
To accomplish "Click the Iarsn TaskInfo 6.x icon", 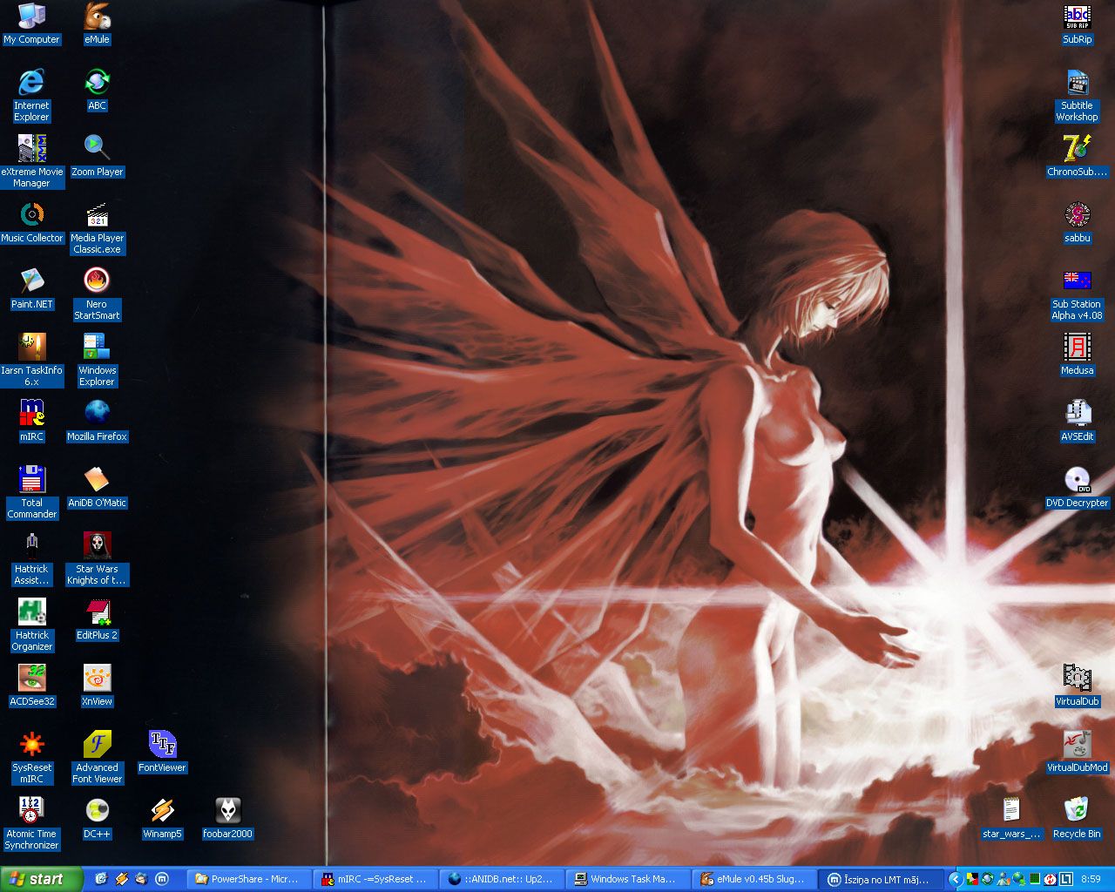I will click(x=31, y=360).
